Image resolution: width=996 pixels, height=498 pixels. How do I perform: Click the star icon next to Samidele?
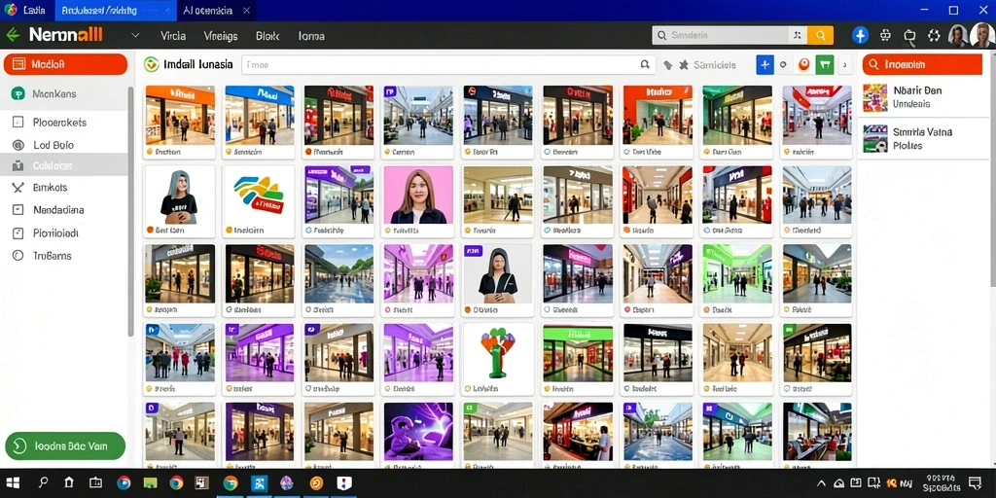684,65
